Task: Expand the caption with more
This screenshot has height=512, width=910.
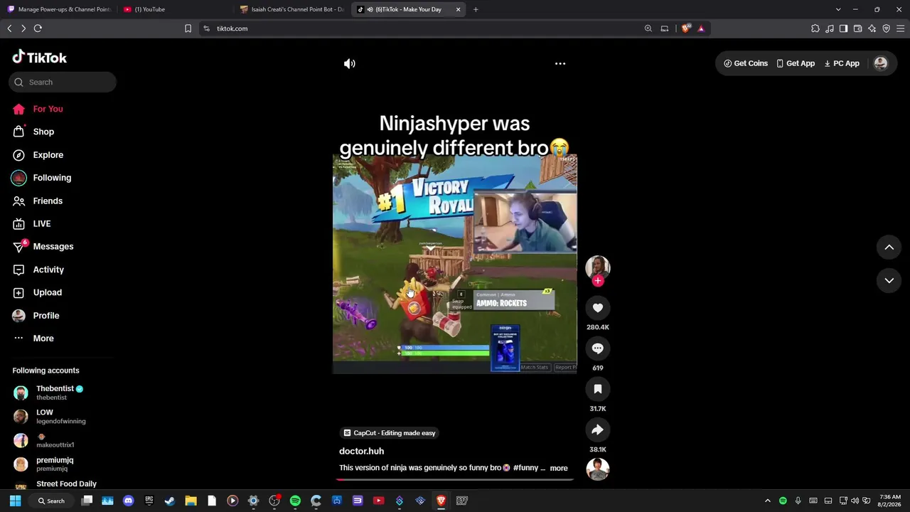Action: [x=559, y=468]
